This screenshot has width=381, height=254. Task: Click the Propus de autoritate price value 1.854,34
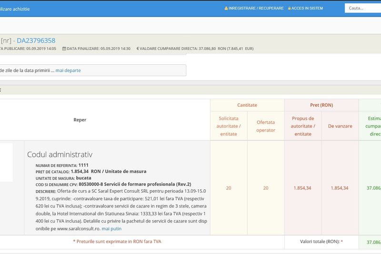(x=303, y=188)
